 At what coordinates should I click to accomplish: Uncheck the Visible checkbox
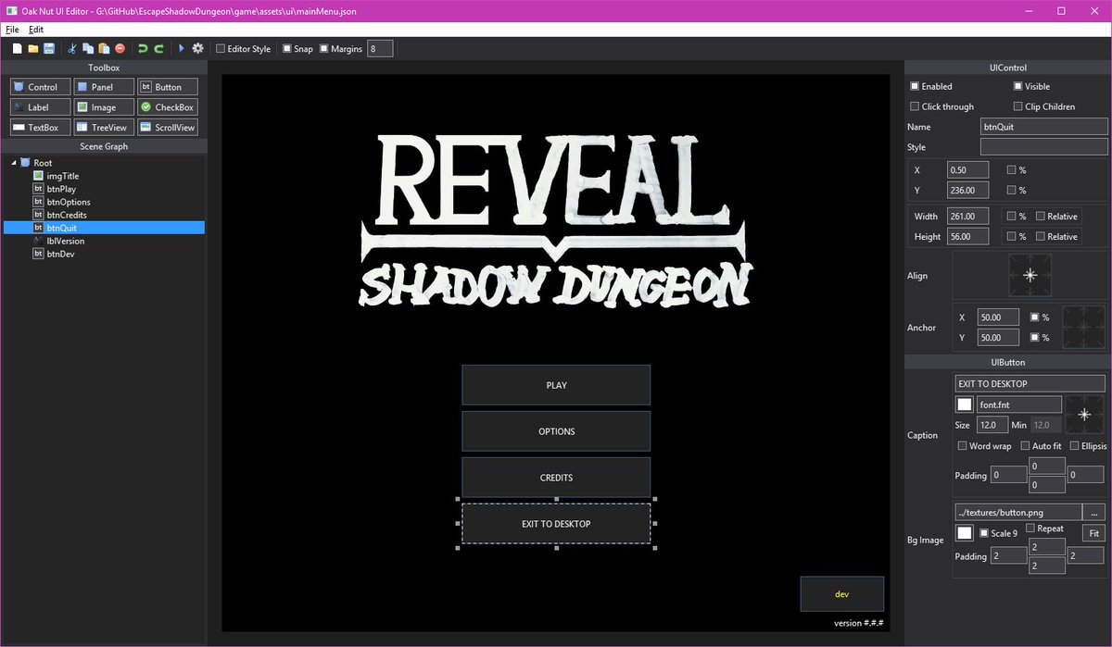tap(1017, 86)
